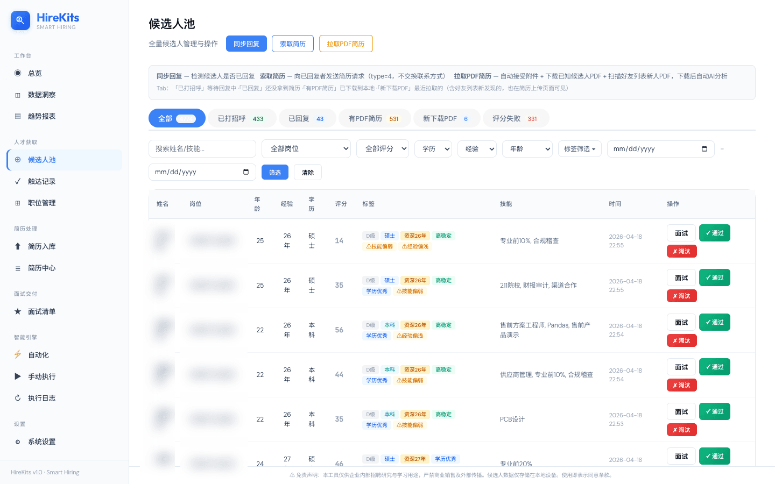Select 候选人池 sidebar icon
775x484 pixels.
(x=18, y=160)
